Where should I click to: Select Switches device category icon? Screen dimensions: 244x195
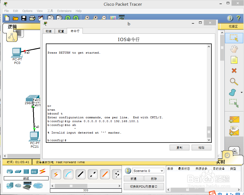point(18,171)
